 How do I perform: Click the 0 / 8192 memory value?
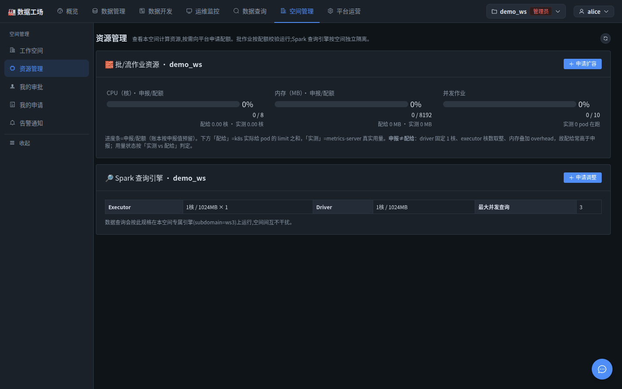coord(422,115)
